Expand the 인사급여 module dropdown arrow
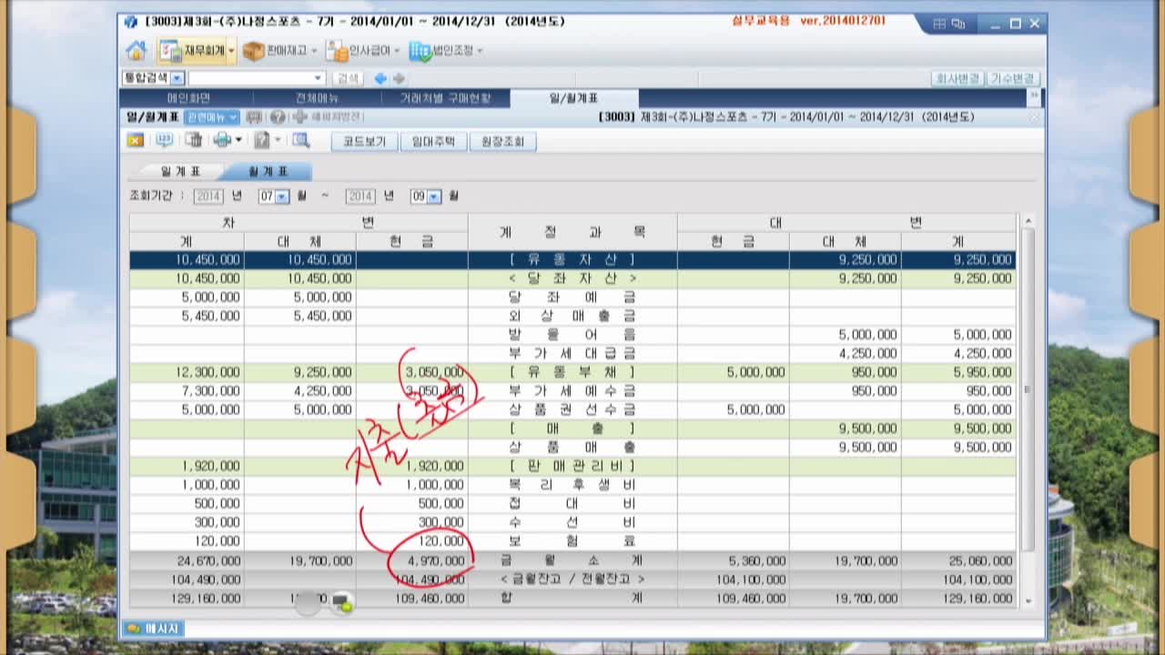The image size is (1165, 655). click(x=397, y=51)
